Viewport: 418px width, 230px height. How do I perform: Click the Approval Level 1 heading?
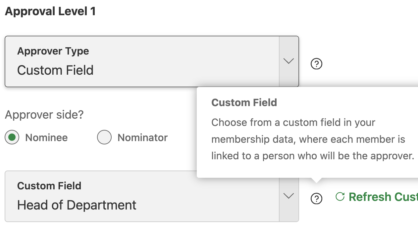[50, 11]
